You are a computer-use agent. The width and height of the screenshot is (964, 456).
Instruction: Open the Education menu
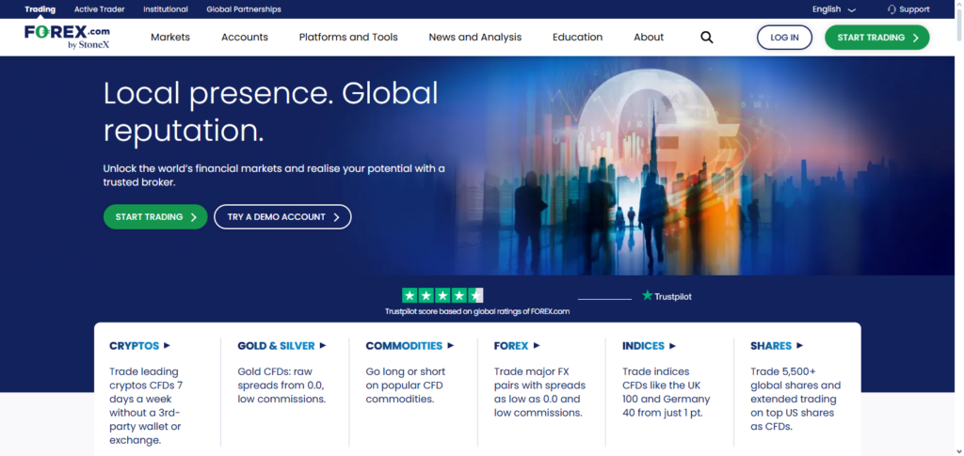577,38
